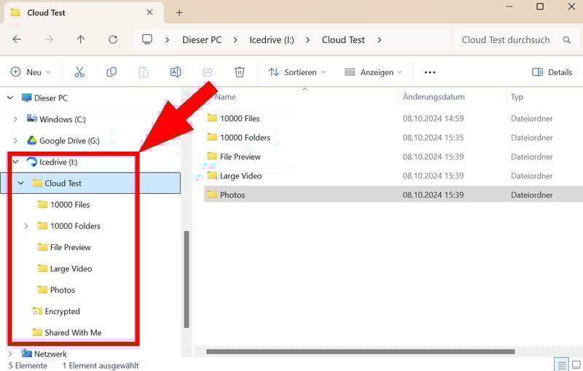Image resolution: width=583 pixels, height=371 pixels.
Task: Toggle the Details pane button
Action: point(552,72)
